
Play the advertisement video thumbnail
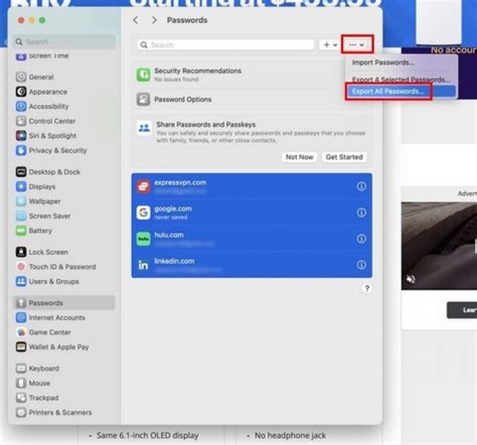point(439,246)
